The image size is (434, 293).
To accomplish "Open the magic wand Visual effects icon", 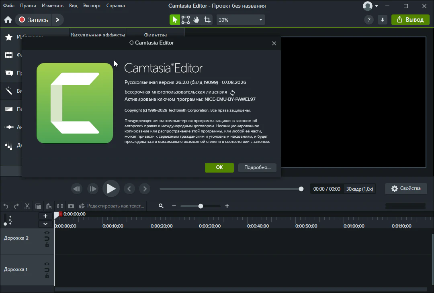I will tap(9, 91).
